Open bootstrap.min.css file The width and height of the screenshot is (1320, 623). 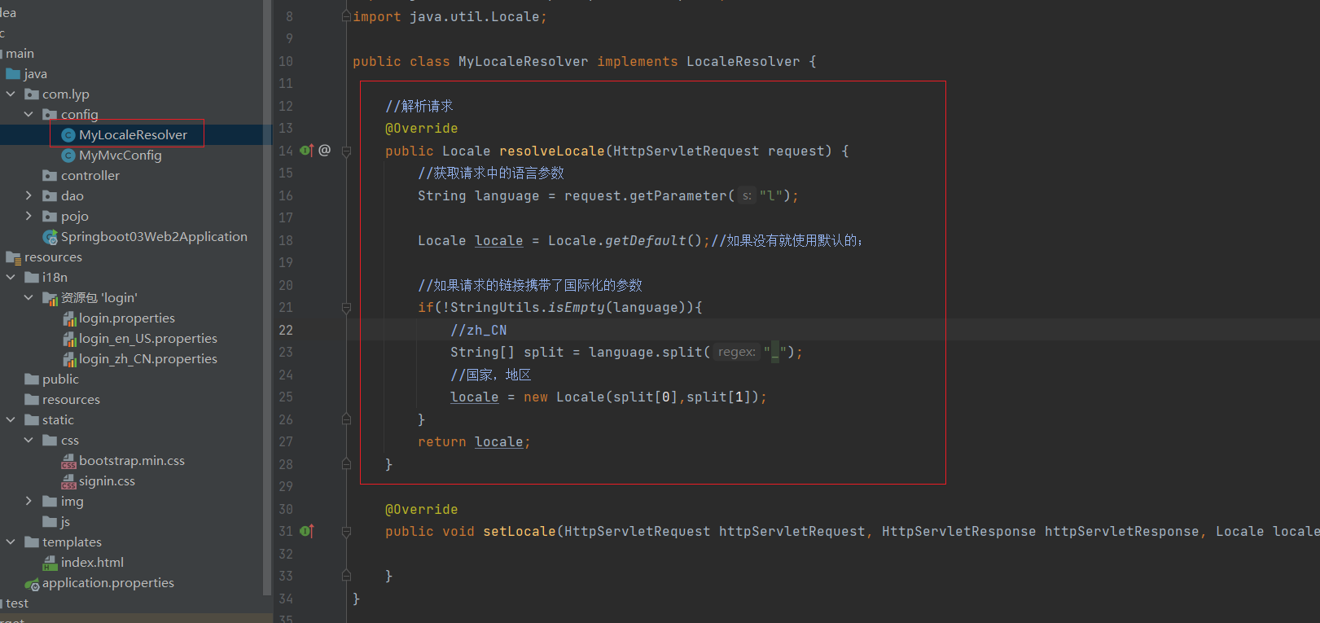131,461
